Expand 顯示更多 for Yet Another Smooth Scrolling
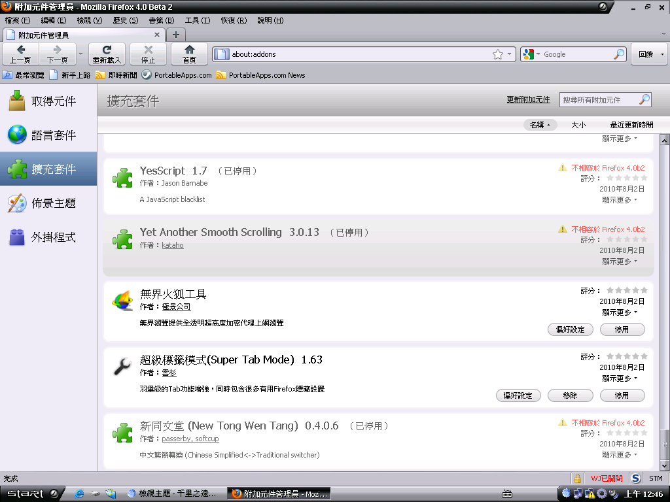670x502 pixels. click(x=619, y=261)
